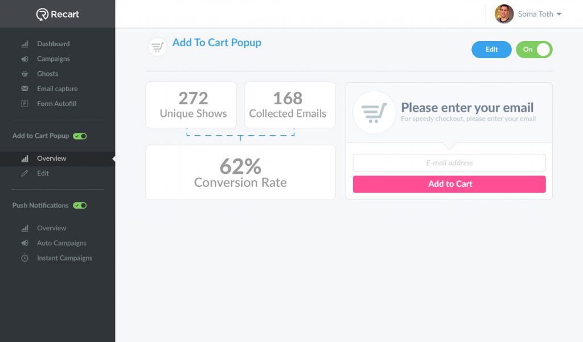Image resolution: width=583 pixels, height=342 pixels.
Task: Click the Ghosts basket icon
Action: [25, 74]
